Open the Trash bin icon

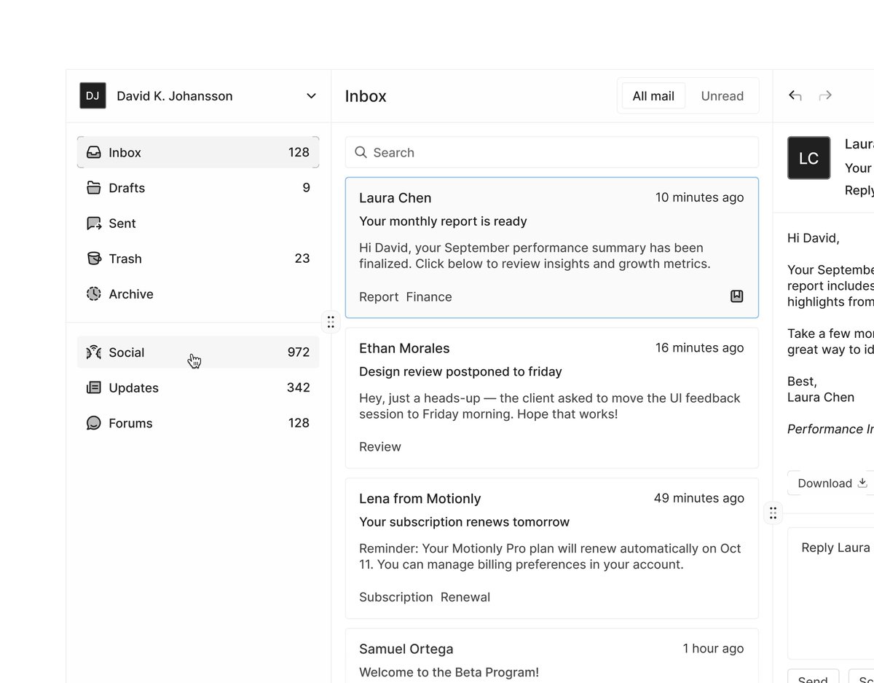(x=93, y=258)
